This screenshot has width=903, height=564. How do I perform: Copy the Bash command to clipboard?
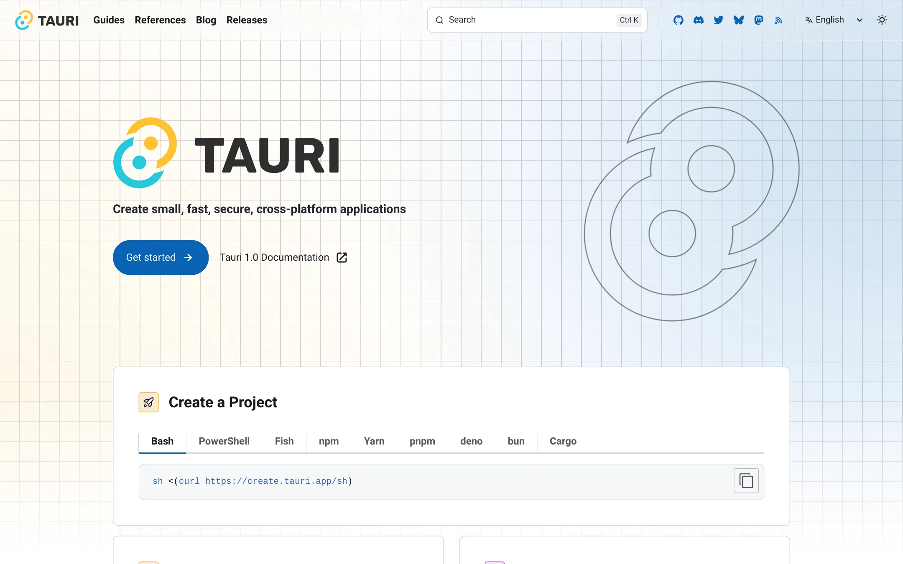746,481
